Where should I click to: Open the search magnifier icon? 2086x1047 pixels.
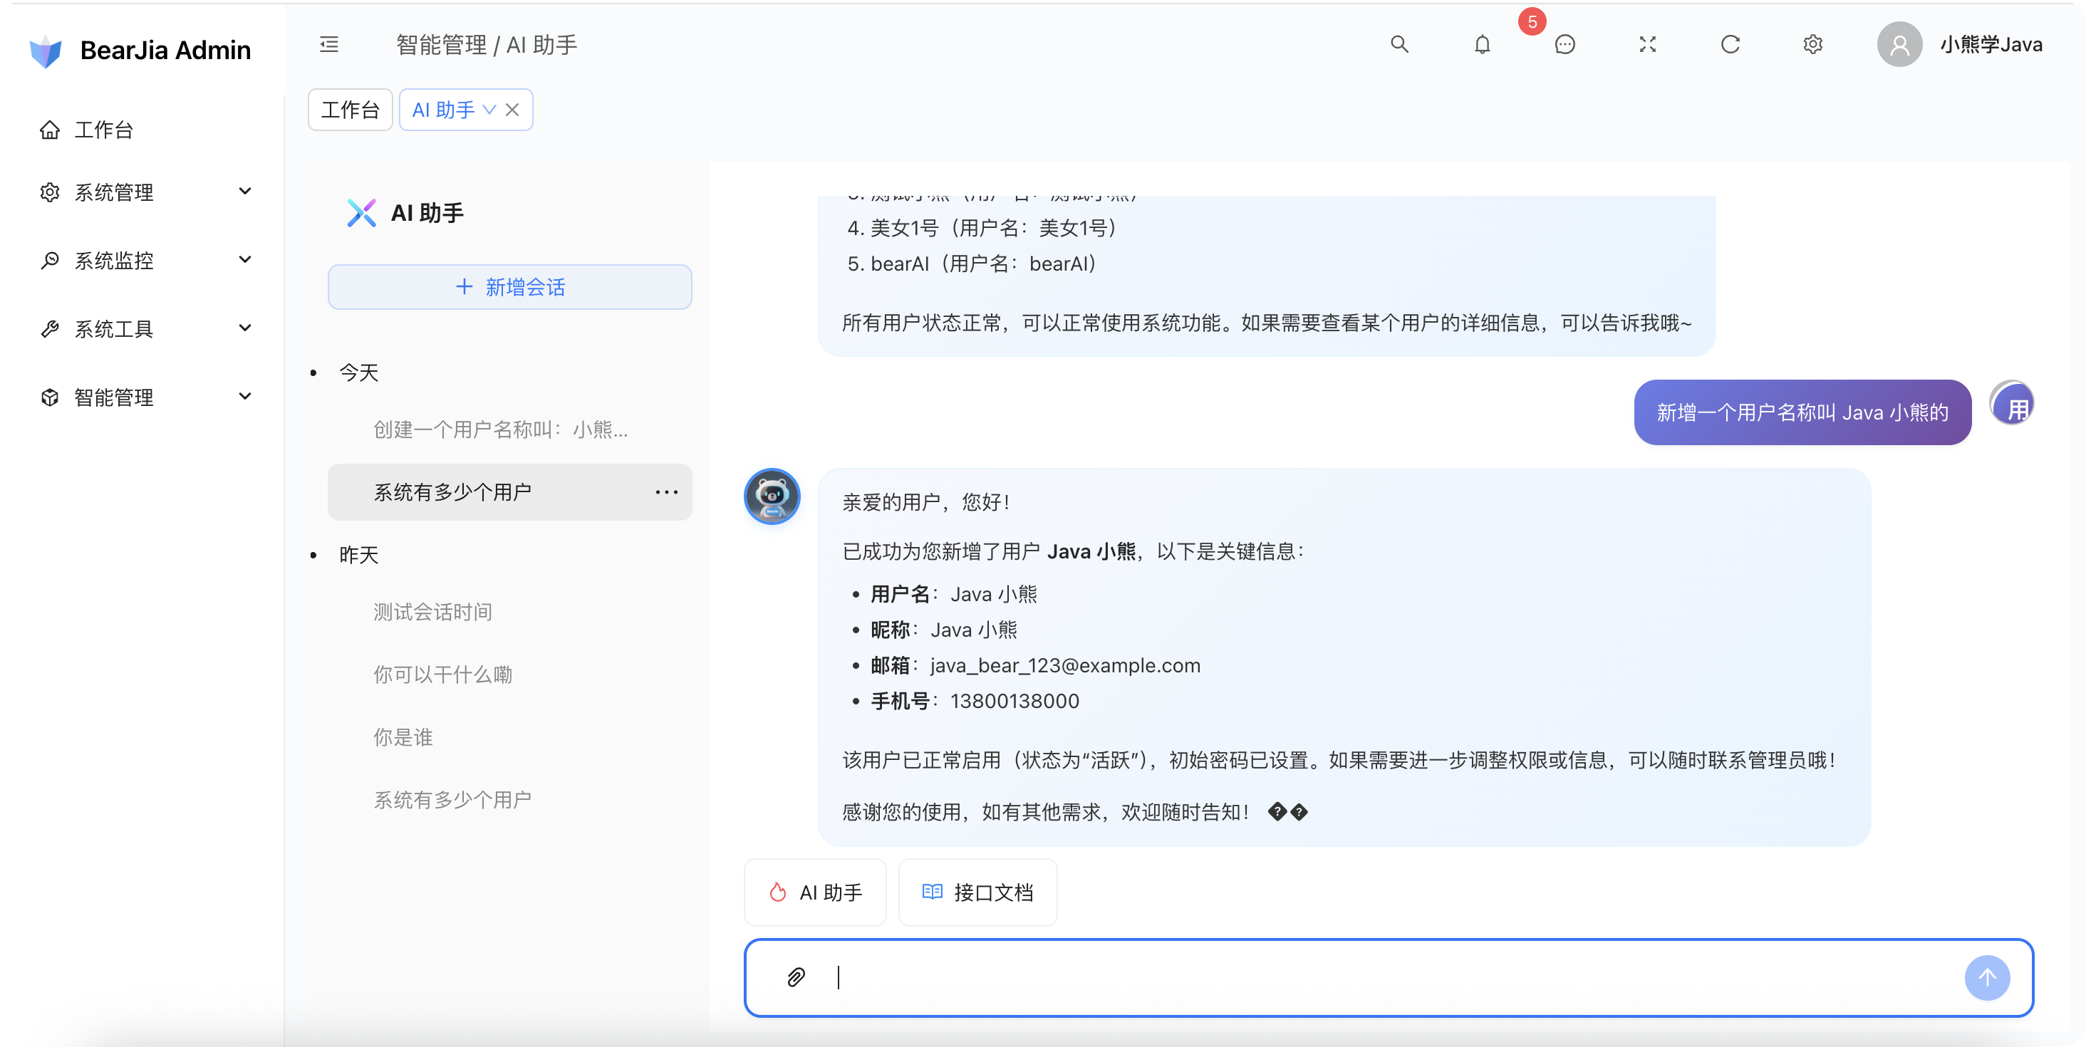pyautogui.click(x=1399, y=45)
